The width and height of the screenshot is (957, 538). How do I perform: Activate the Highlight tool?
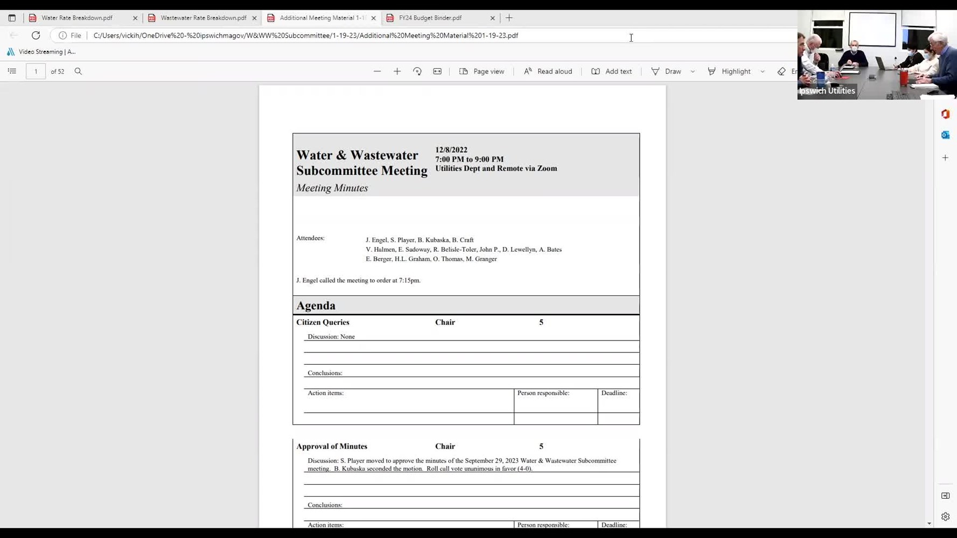(729, 71)
